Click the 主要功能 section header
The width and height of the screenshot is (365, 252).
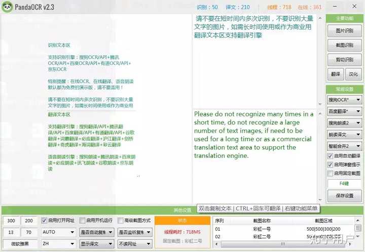(x=345, y=18)
